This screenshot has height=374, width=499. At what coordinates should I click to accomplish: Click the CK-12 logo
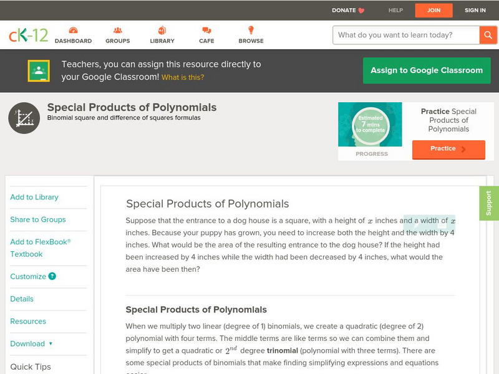pyautogui.click(x=28, y=35)
